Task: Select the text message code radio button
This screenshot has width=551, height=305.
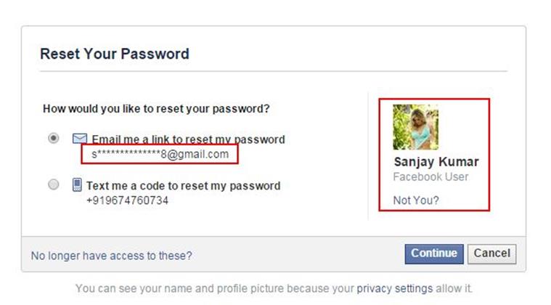Action: pyautogui.click(x=53, y=184)
